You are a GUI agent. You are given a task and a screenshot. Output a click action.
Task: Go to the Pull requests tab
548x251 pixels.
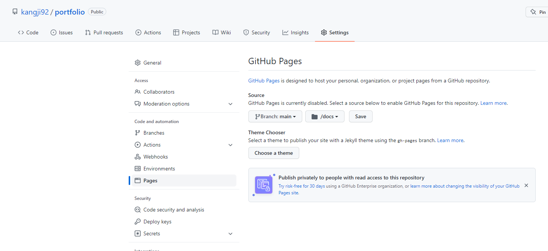click(104, 32)
